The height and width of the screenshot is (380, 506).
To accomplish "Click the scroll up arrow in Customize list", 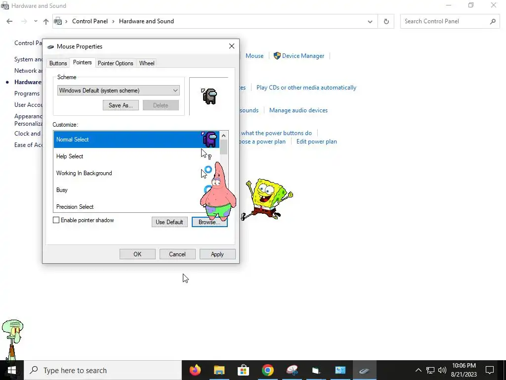I will pos(224,136).
